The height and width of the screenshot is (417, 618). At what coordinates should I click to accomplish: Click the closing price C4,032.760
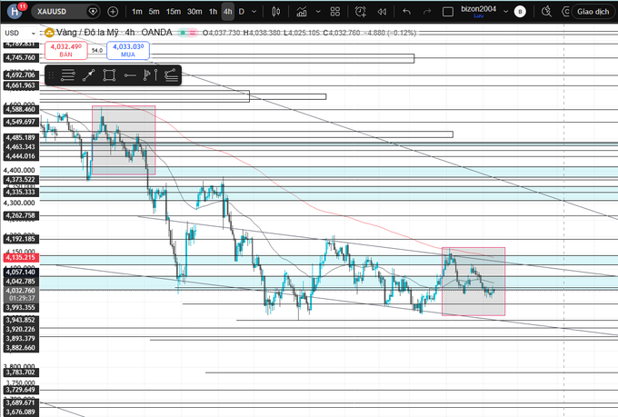tap(342, 33)
